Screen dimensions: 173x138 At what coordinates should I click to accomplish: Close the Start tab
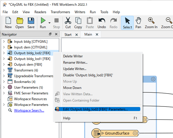[77, 35]
